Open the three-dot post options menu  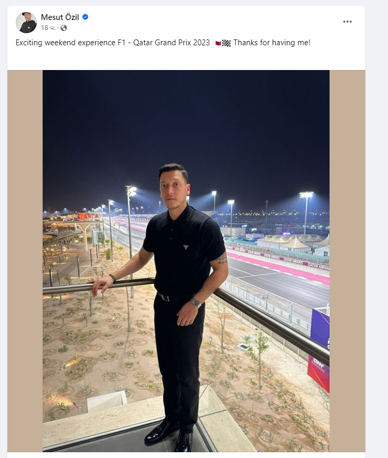pos(347,22)
